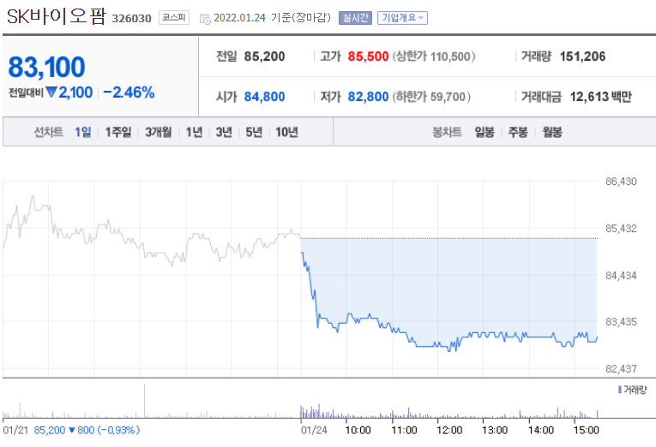Screen dimensions: 656x447
Task: Click the -2.46% change rate
Action: (x=129, y=92)
